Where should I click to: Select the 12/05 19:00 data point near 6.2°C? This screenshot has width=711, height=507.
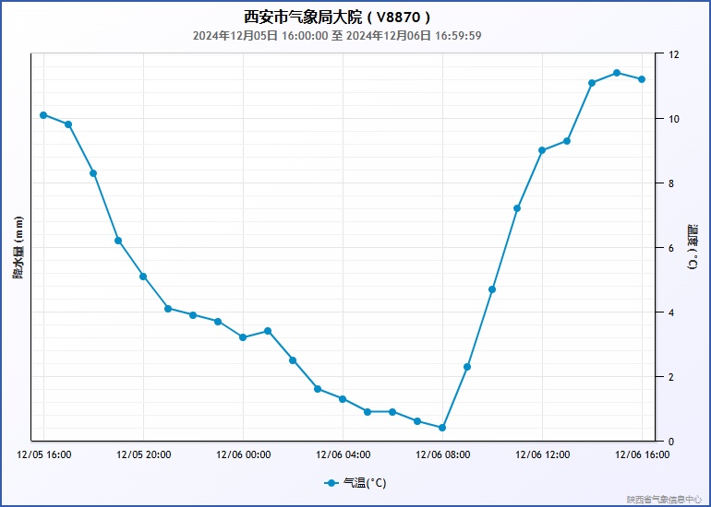pos(118,241)
